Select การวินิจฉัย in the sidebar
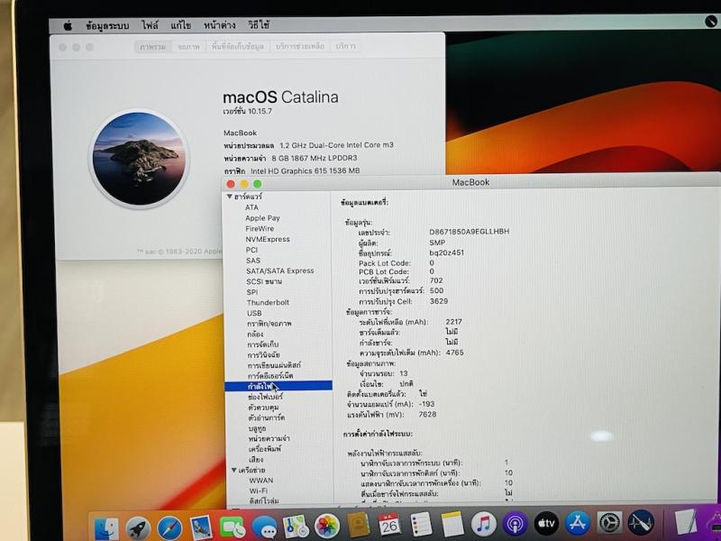721x541 pixels. [x=263, y=355]
